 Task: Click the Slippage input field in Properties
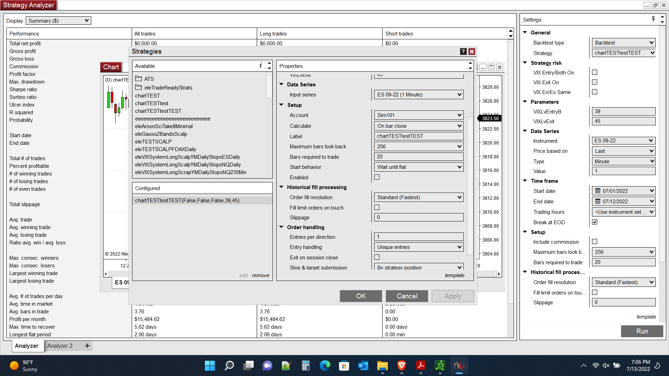418,217
